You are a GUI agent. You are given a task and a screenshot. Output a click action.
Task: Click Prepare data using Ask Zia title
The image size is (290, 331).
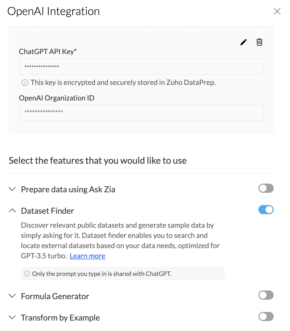68,189
